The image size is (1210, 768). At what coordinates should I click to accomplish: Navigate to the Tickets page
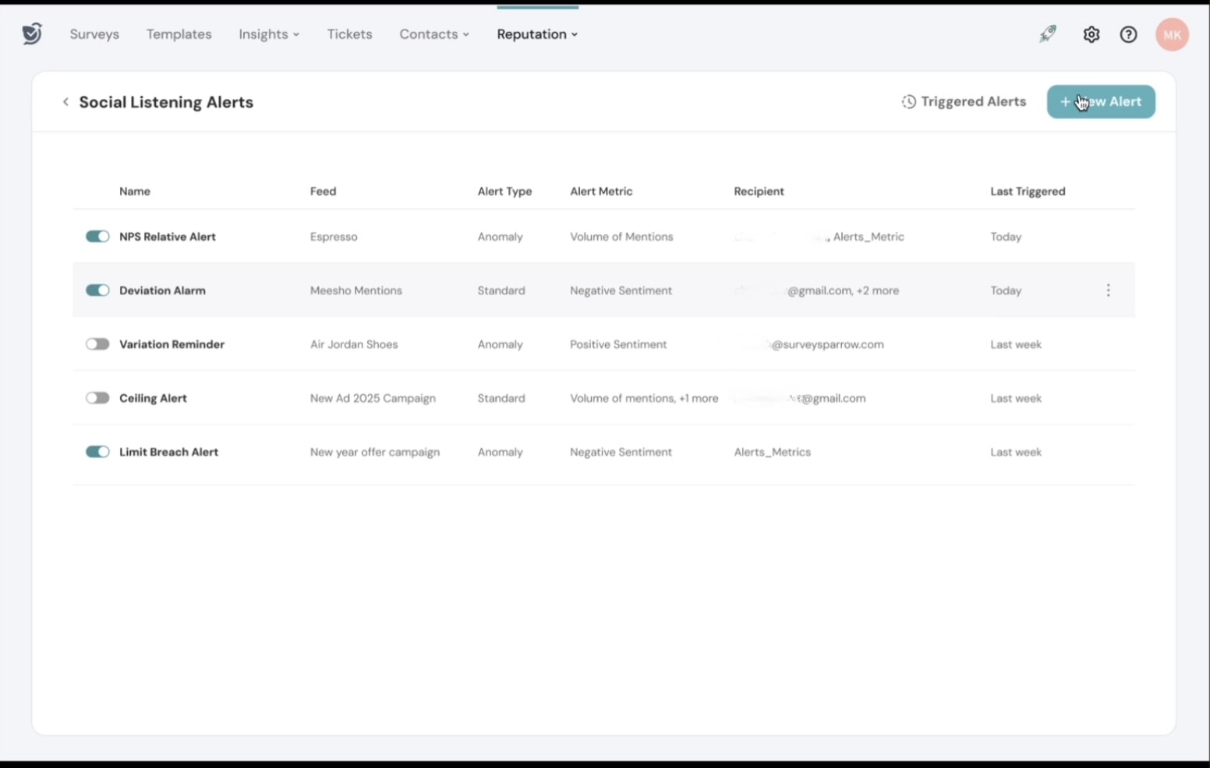349,34
